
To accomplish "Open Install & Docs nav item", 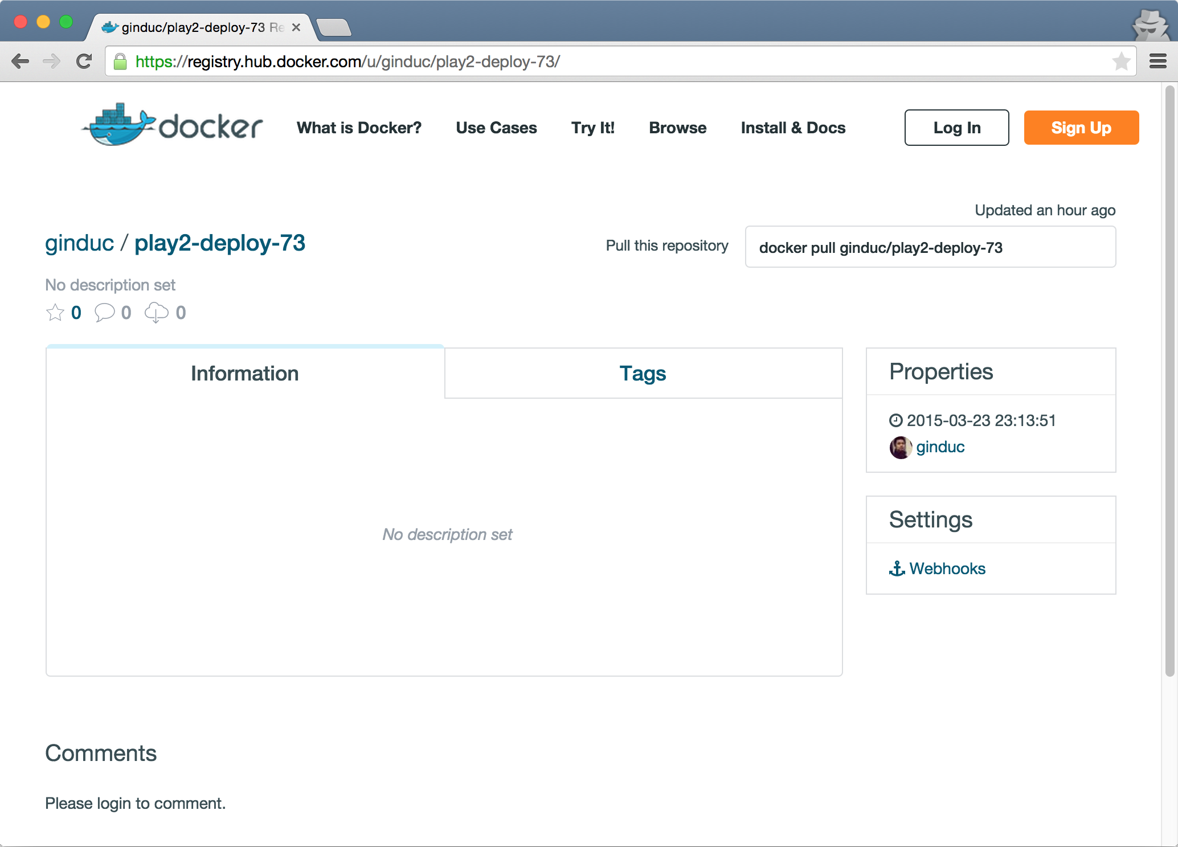I will pyautogui.click(x=793, y=128).
